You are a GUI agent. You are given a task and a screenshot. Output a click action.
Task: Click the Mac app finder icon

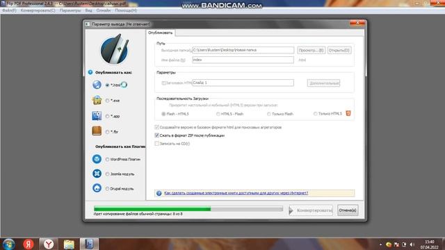[97, 116]
